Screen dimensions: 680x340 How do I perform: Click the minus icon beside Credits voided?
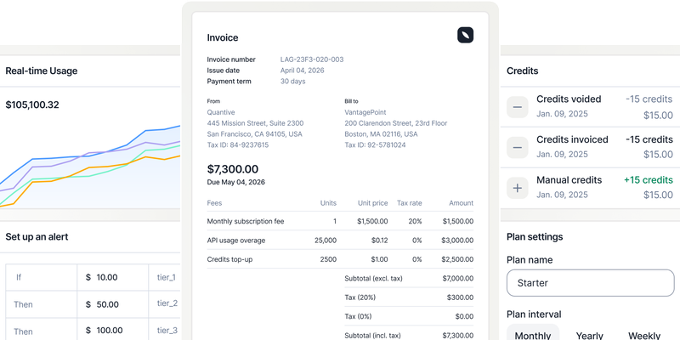point(518,107)
